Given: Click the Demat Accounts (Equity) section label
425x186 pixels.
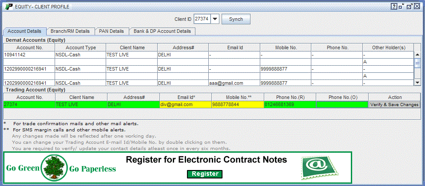Looking at the screenshot, I should [36, 40].
